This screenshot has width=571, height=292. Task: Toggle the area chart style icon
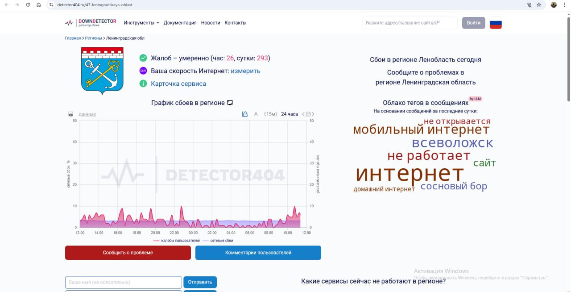point(244,114)
